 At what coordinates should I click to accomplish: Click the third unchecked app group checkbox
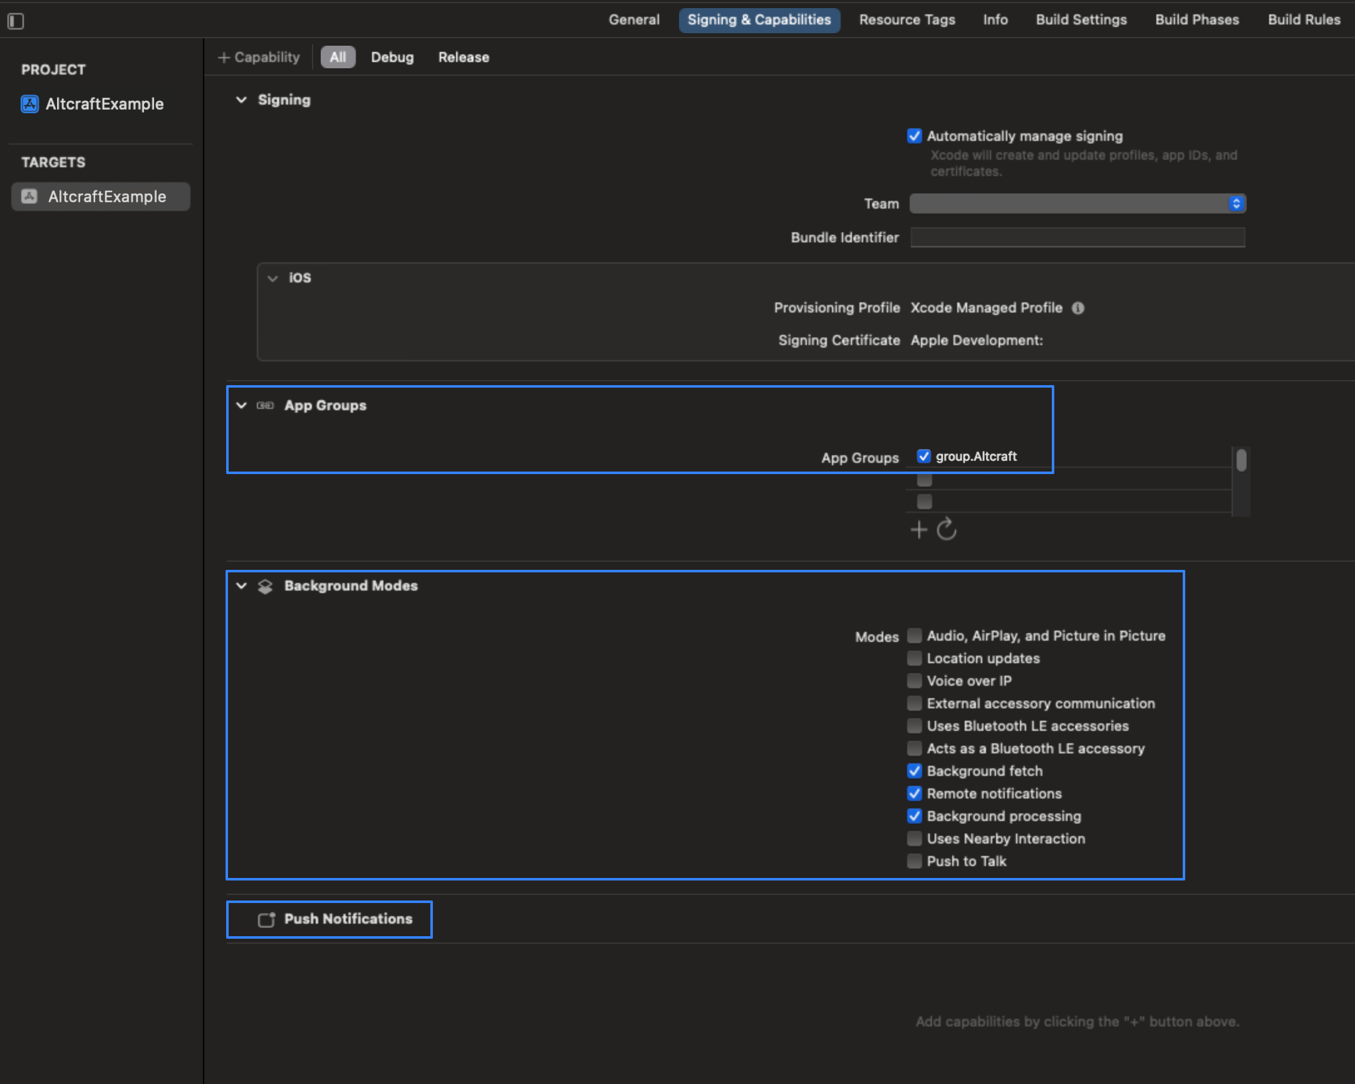pyautogui.click(x=925, y=502)
